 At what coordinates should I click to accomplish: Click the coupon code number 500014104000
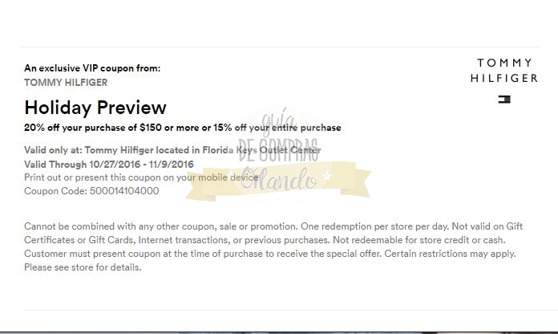tap(124, 191)
